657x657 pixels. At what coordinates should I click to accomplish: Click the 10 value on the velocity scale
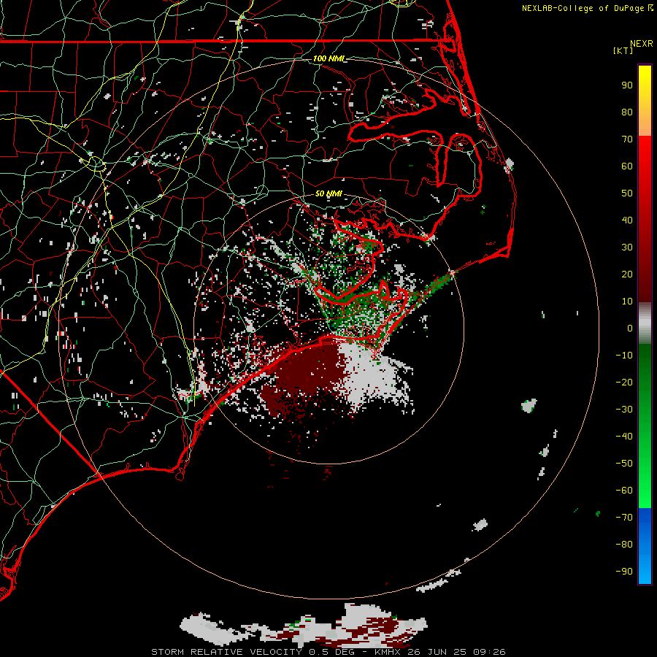click(627, 301)
